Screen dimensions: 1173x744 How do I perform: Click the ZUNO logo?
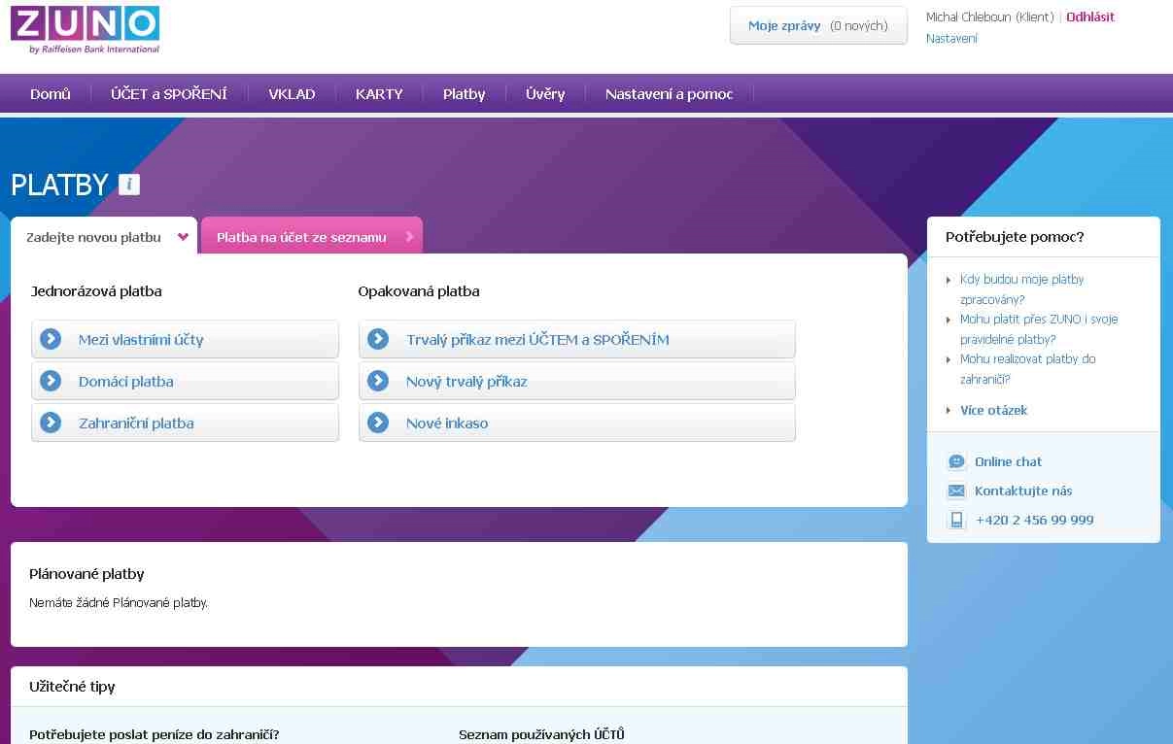click(x=85, y=29)
